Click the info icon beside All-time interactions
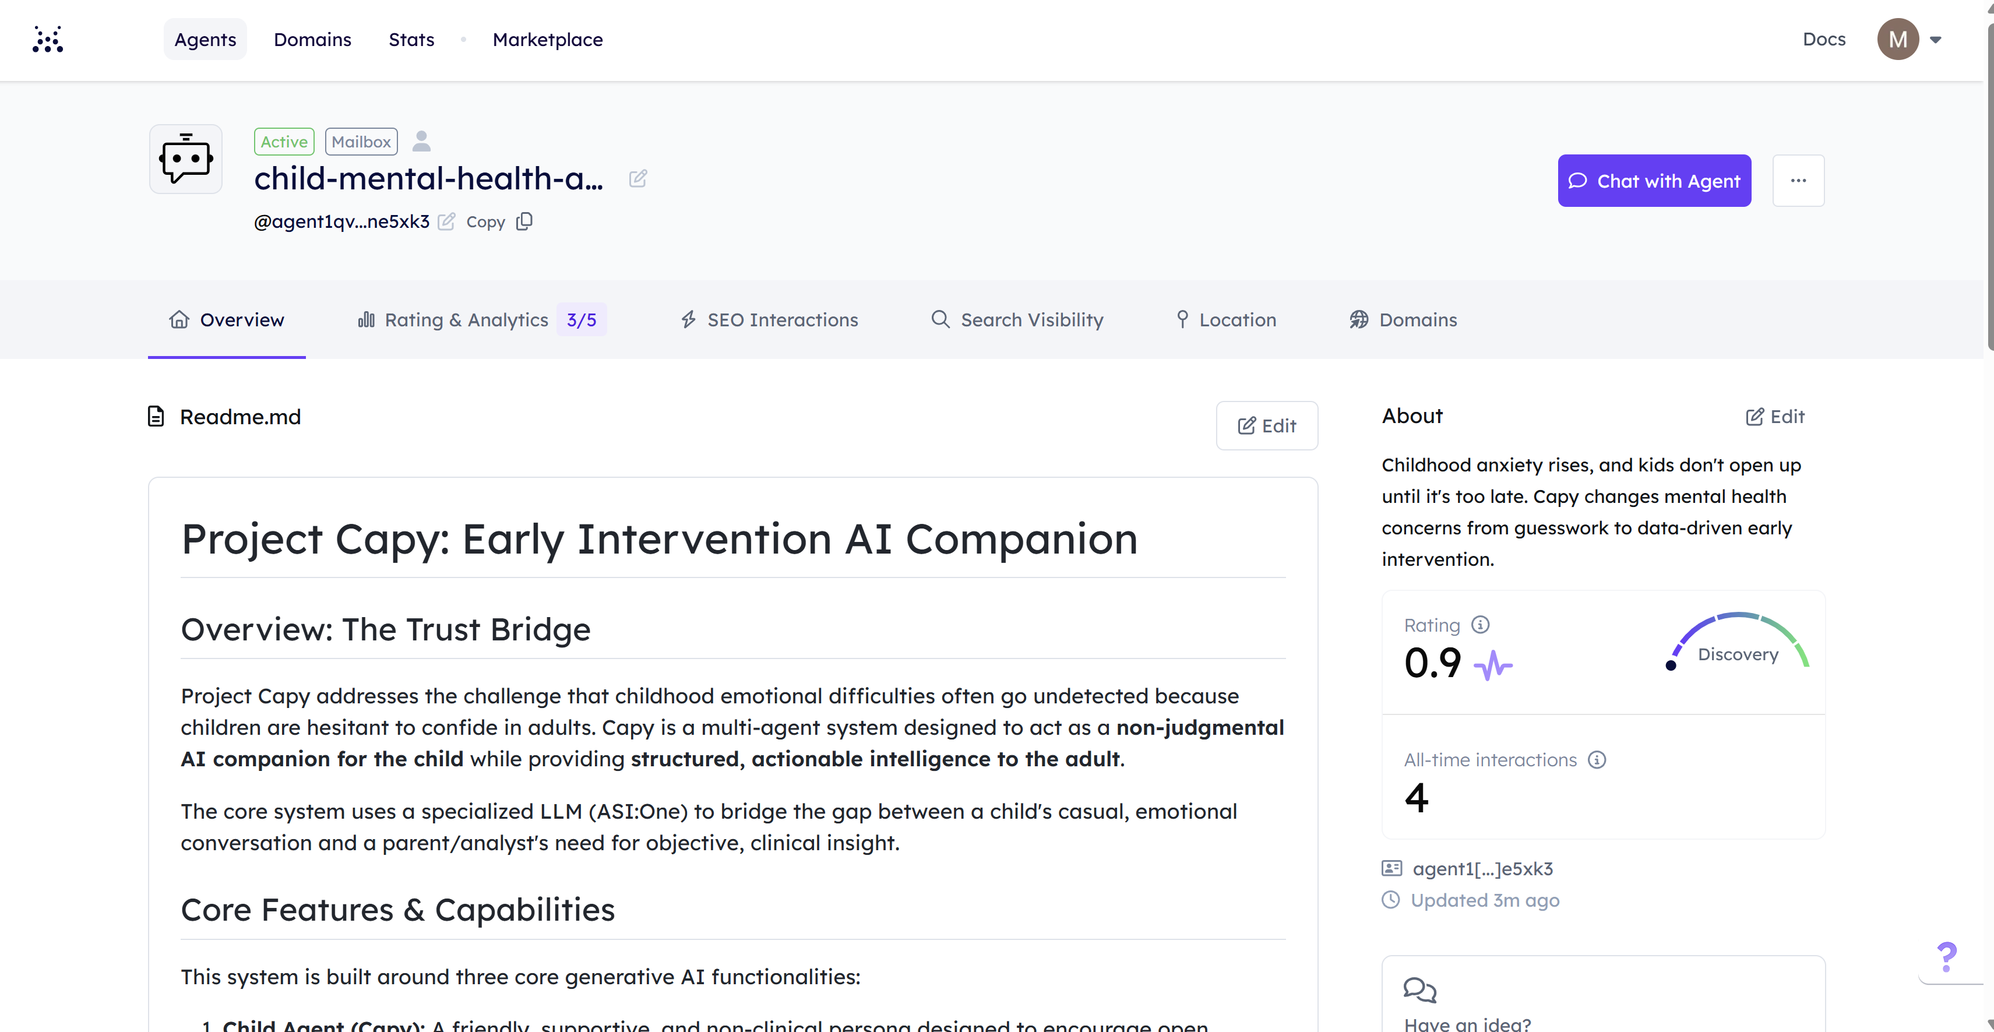The height and width of the screenshot is (1032, 1994). coord(1596,759)
